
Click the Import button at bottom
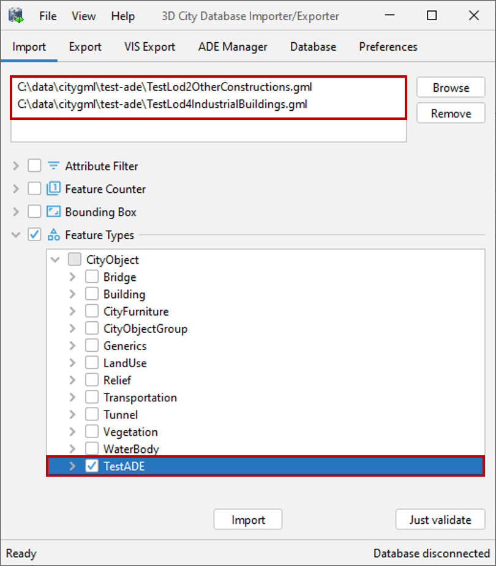click(x=248, y=519)
